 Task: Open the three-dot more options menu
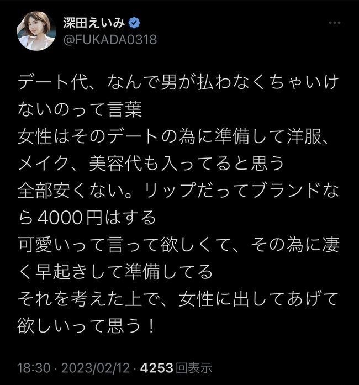point(335,23)
